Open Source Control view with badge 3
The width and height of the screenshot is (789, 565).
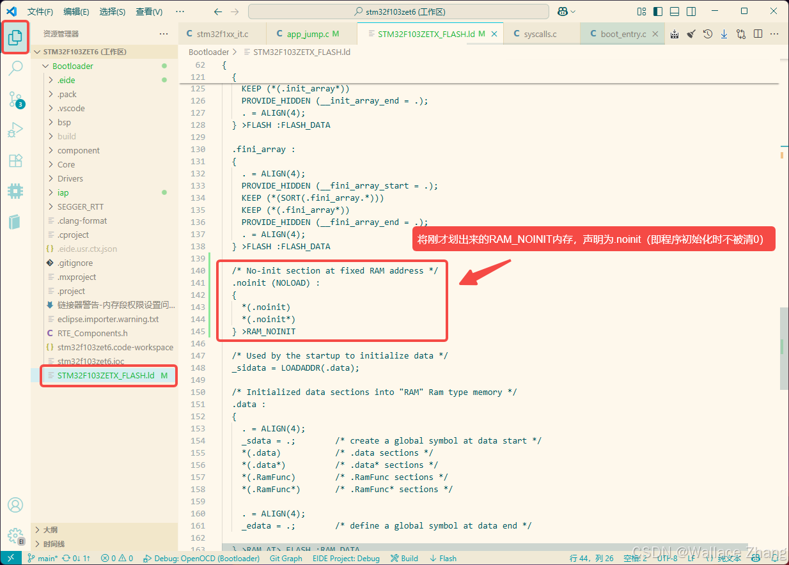pos(15,99)
